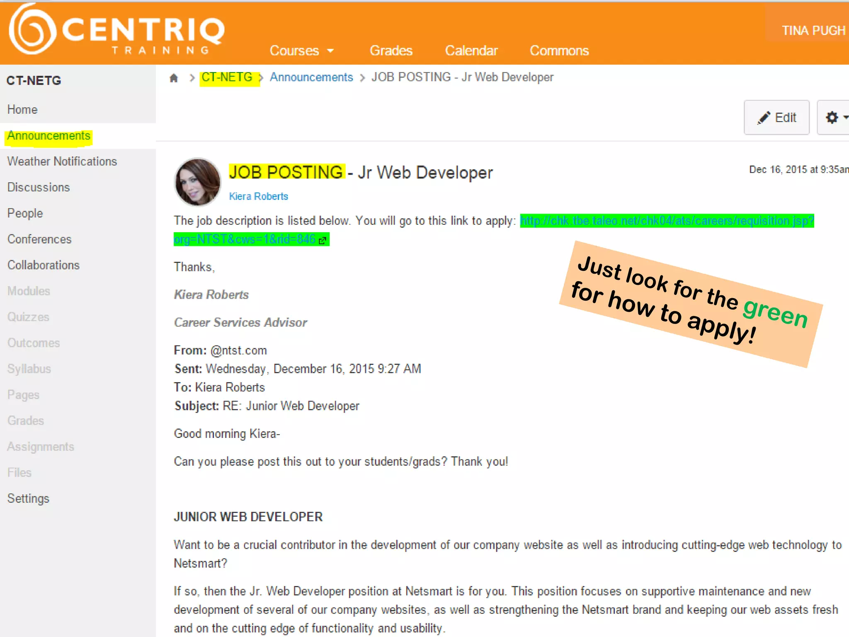Click the From: @ntst.com line
The width and height of the screenshot is (849, 637).
[x=220, y=350]
